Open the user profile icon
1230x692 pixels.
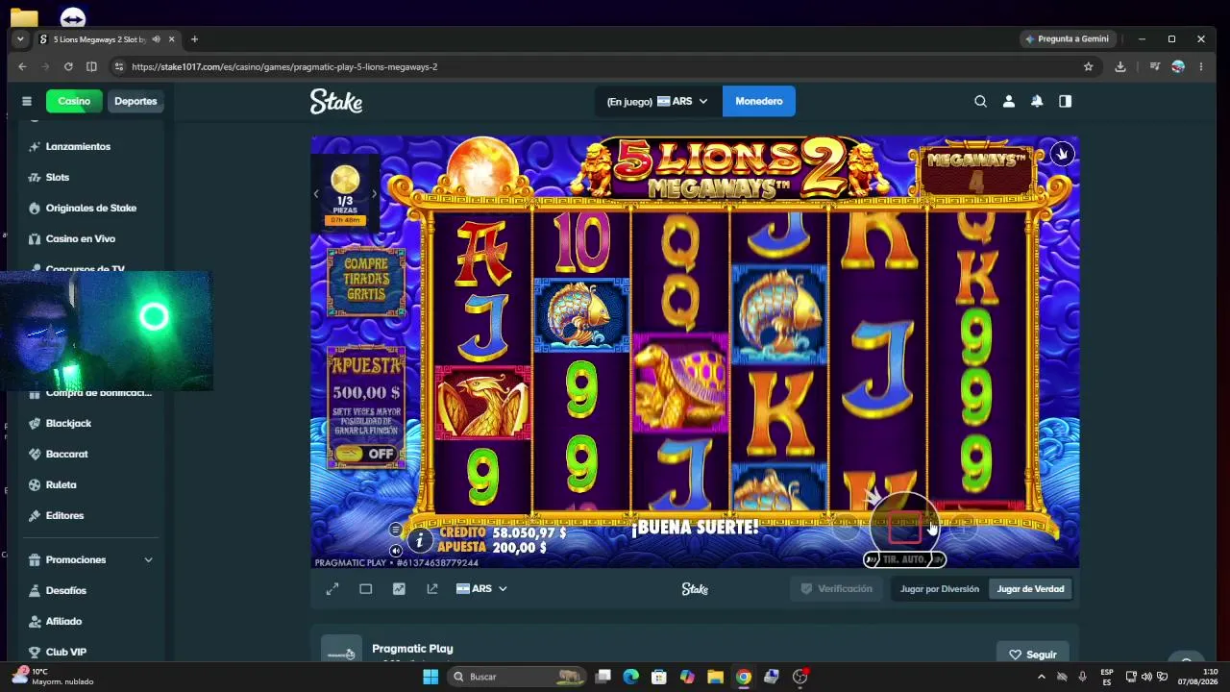1008,101
